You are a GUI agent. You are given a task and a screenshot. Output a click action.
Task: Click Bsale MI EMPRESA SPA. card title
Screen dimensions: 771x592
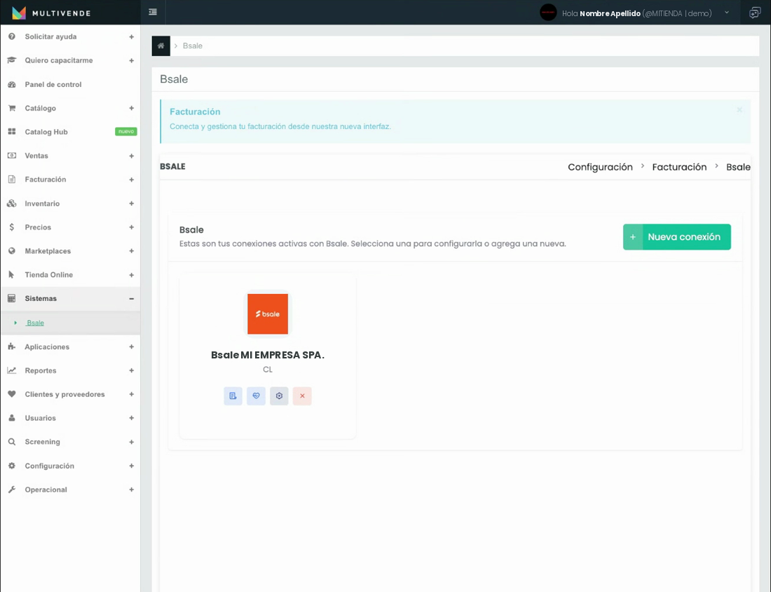(x=268, y=355)
